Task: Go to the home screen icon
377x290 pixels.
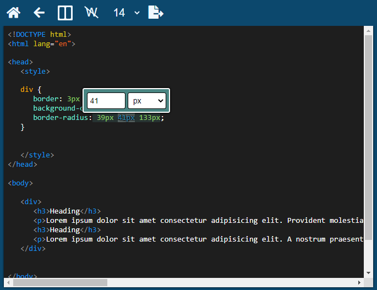Action: [13, 13]
